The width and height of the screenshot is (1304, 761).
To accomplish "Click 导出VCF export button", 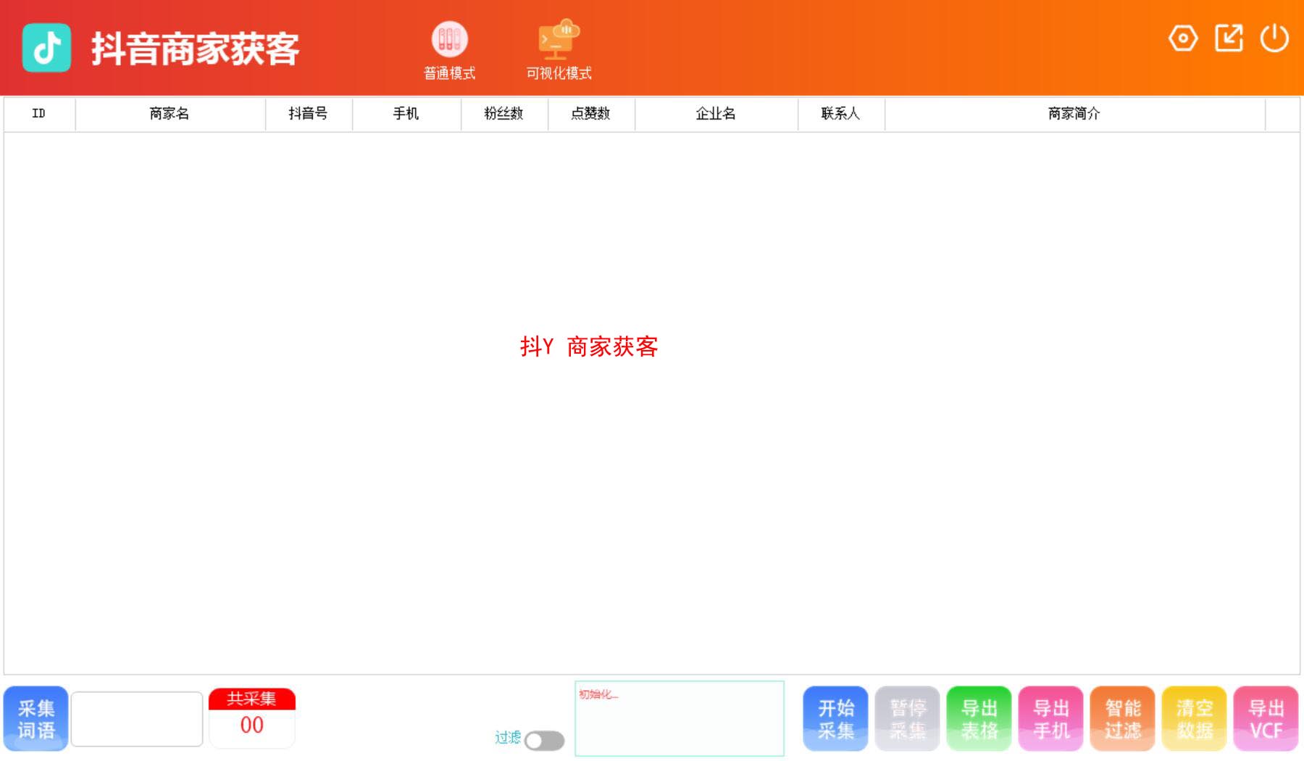I will [1266, 719].
